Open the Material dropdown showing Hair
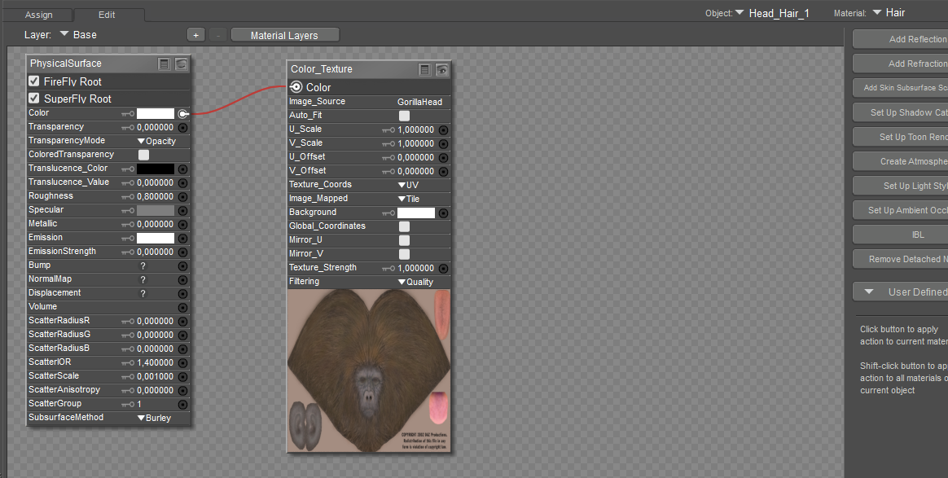Viewport: 948px width, 478px height. pyautogui.click(x=889, y=13)
